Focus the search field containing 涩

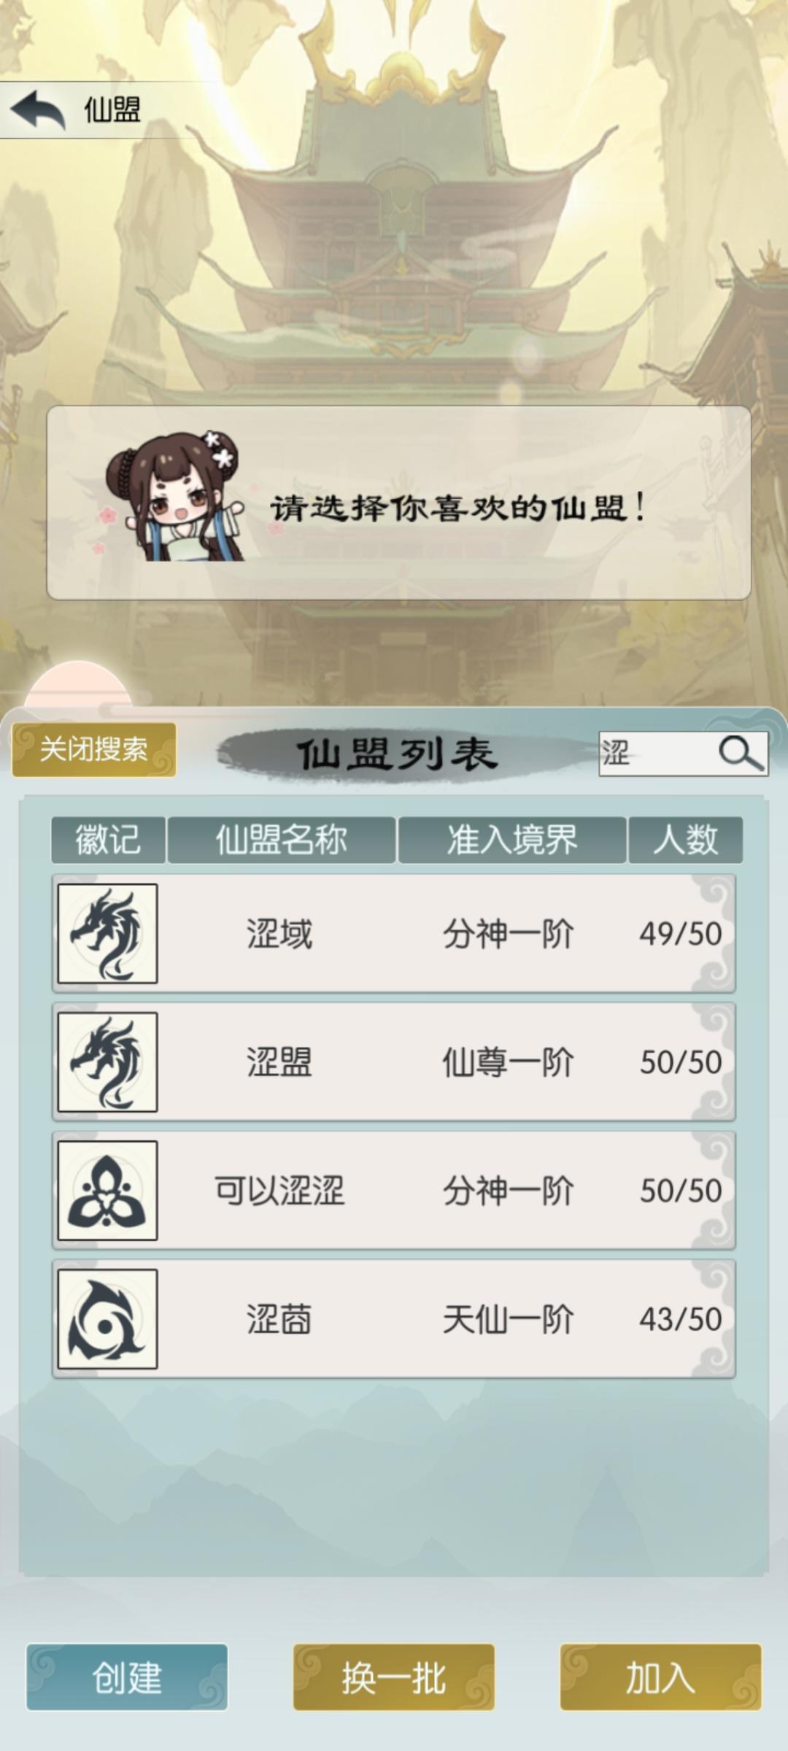tap(657, 754)
